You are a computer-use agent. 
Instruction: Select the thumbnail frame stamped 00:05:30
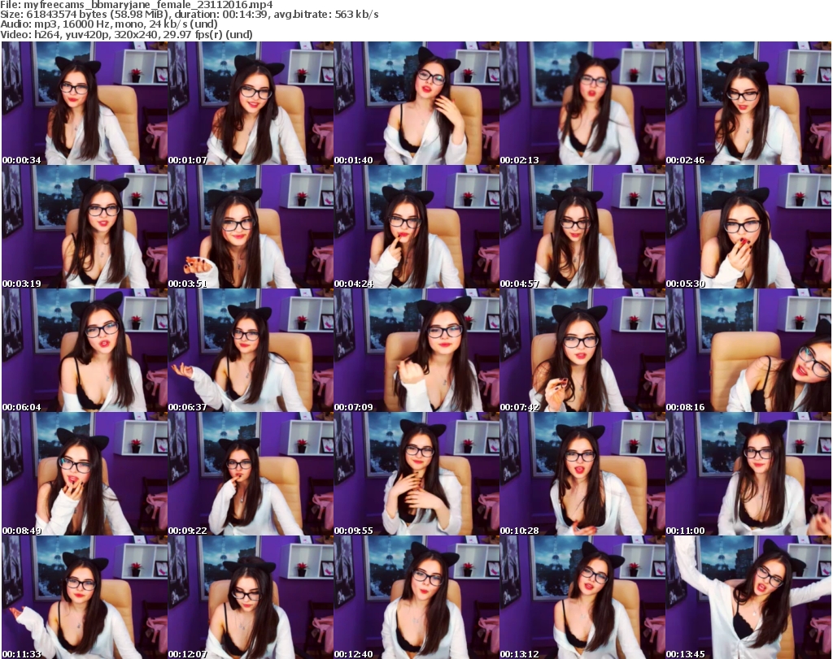pyautogui.click(x=748, y=227)
